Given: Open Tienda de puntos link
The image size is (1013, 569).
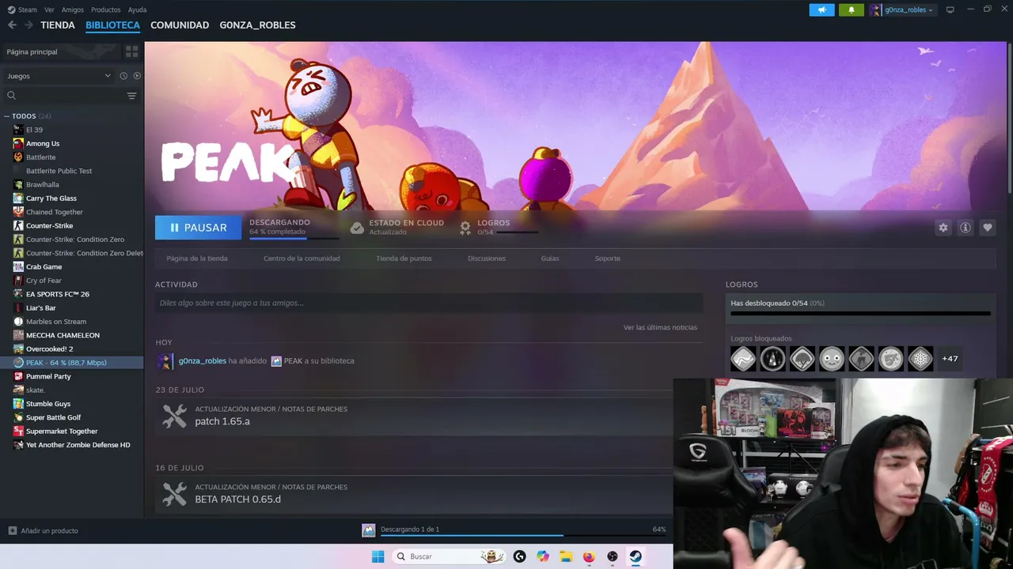Looking at the screenshot, I should point(404,258).
